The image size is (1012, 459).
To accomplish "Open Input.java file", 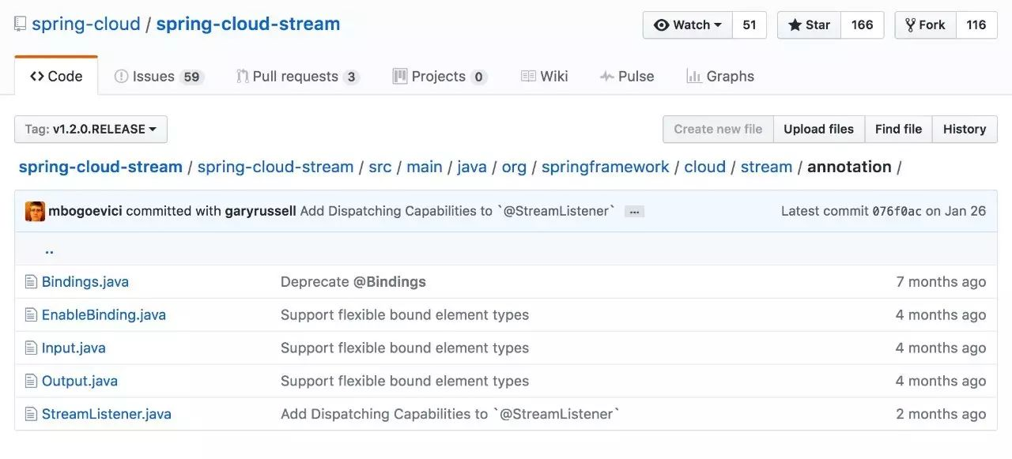I will click(x=74, y=348).
